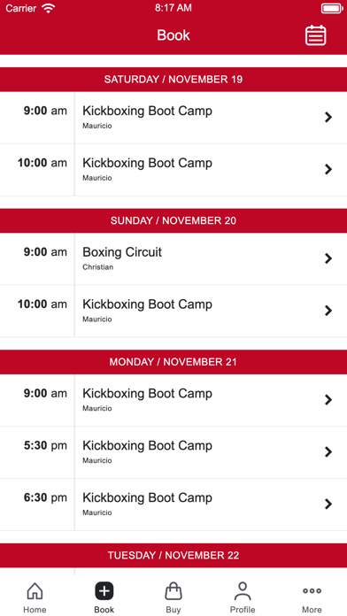The width and height of the screenshot is (347, 616).
Task: Select Monday 6:30 pm Kickboxing Boot Camp
Action: 173,504
